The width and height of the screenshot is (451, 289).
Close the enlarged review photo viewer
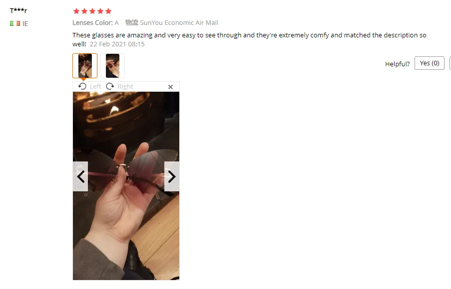[171, 87]
